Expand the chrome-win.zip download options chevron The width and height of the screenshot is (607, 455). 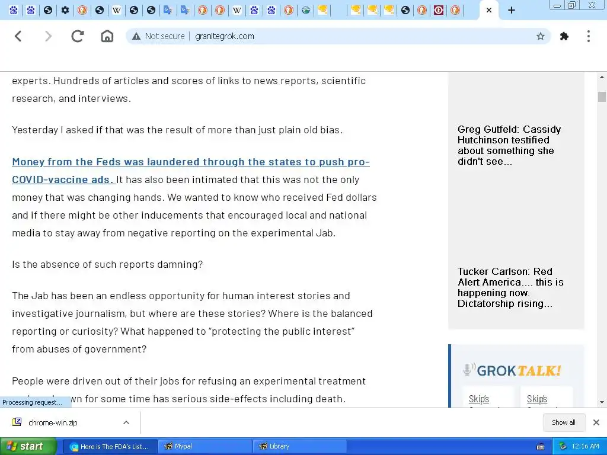tap(126, 422)
